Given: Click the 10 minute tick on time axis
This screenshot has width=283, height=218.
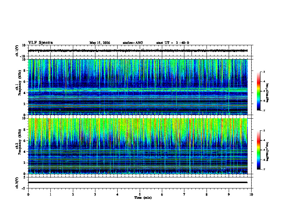Looking at the screenshot, I should 251,194.
